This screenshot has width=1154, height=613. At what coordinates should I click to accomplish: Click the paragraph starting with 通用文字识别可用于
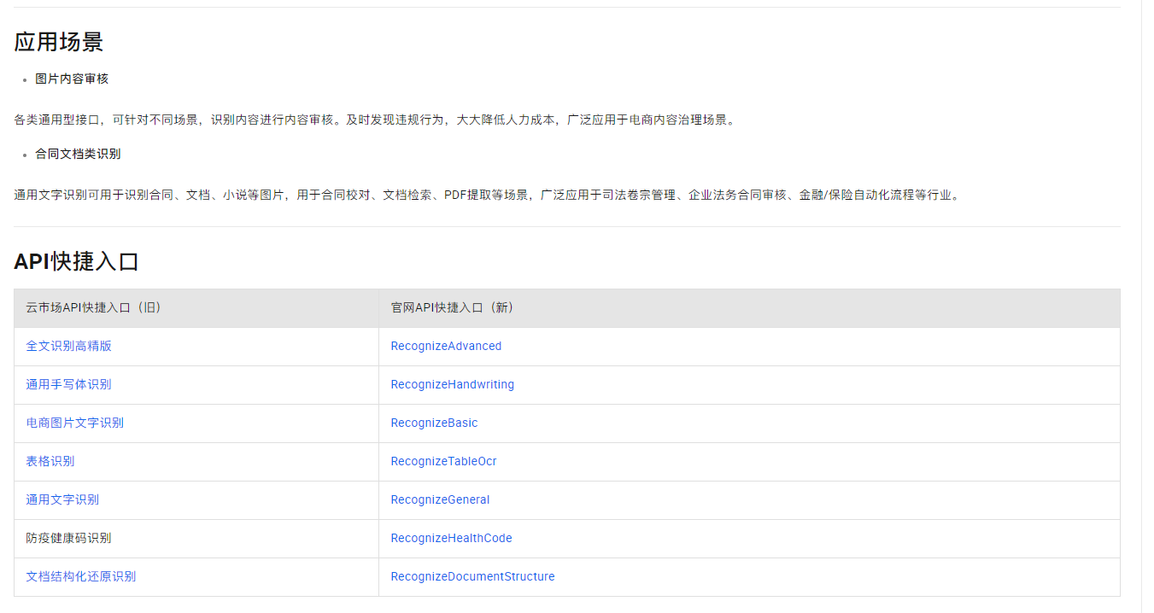489,195
